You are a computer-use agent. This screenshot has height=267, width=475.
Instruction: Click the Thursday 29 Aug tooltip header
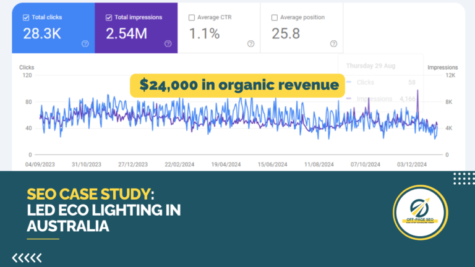pyautogui.click(x=370, y=66)
